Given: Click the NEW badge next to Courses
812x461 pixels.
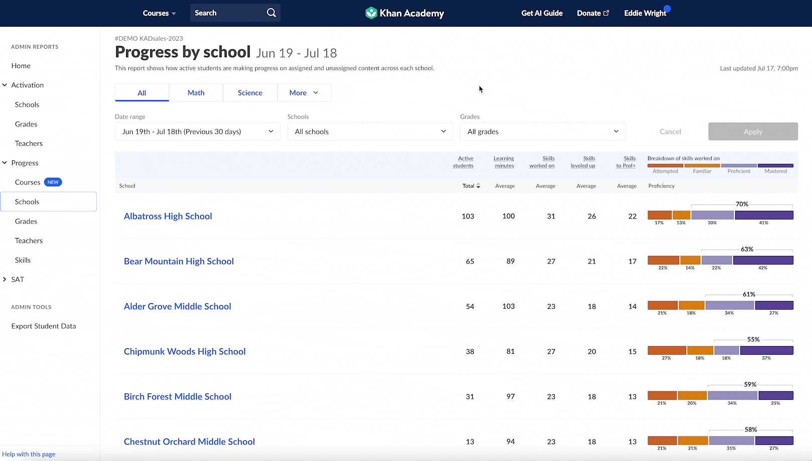Looking at the screenshot, I should pyautogui.click(x=53, y=182).
